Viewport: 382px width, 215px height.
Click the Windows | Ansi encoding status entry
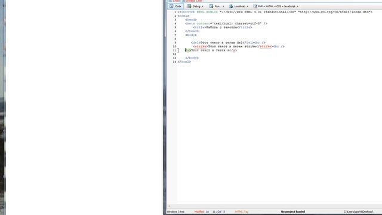click(175, 211)
